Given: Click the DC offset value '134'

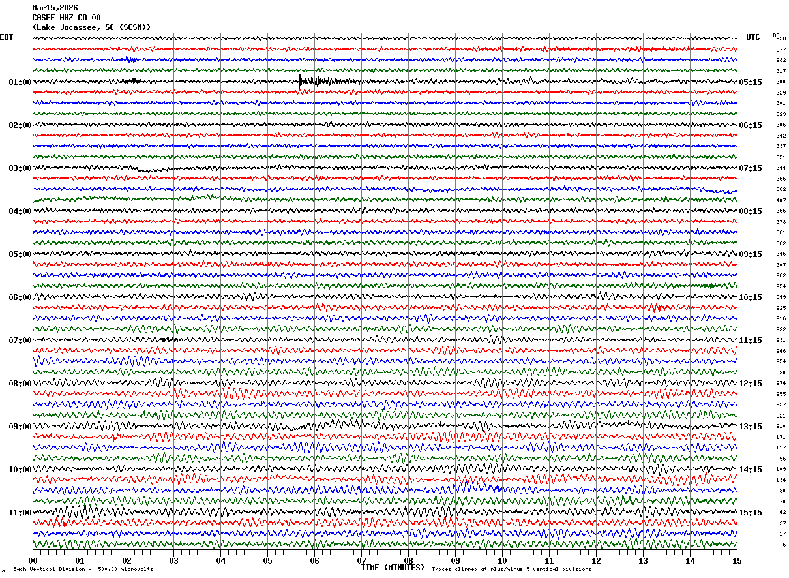Looking at the screenshot, I should (781, 480).
